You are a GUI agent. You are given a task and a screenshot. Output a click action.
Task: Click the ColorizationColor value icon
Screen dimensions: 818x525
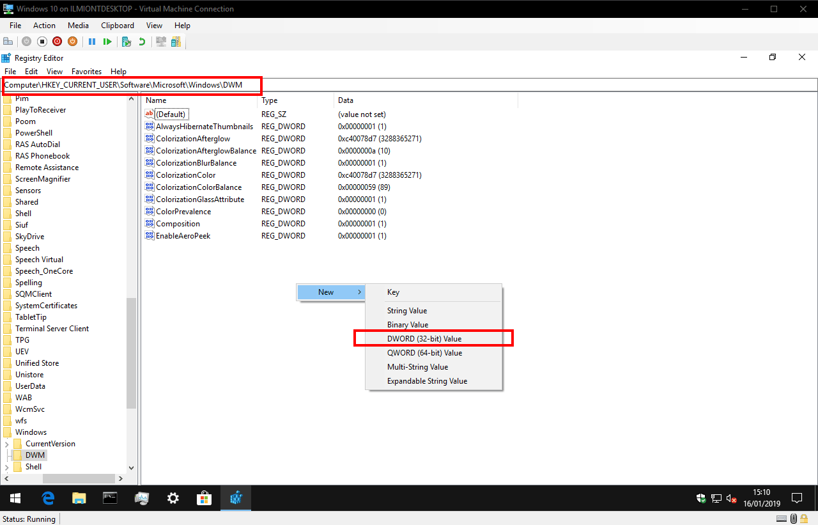coord(150,175)
